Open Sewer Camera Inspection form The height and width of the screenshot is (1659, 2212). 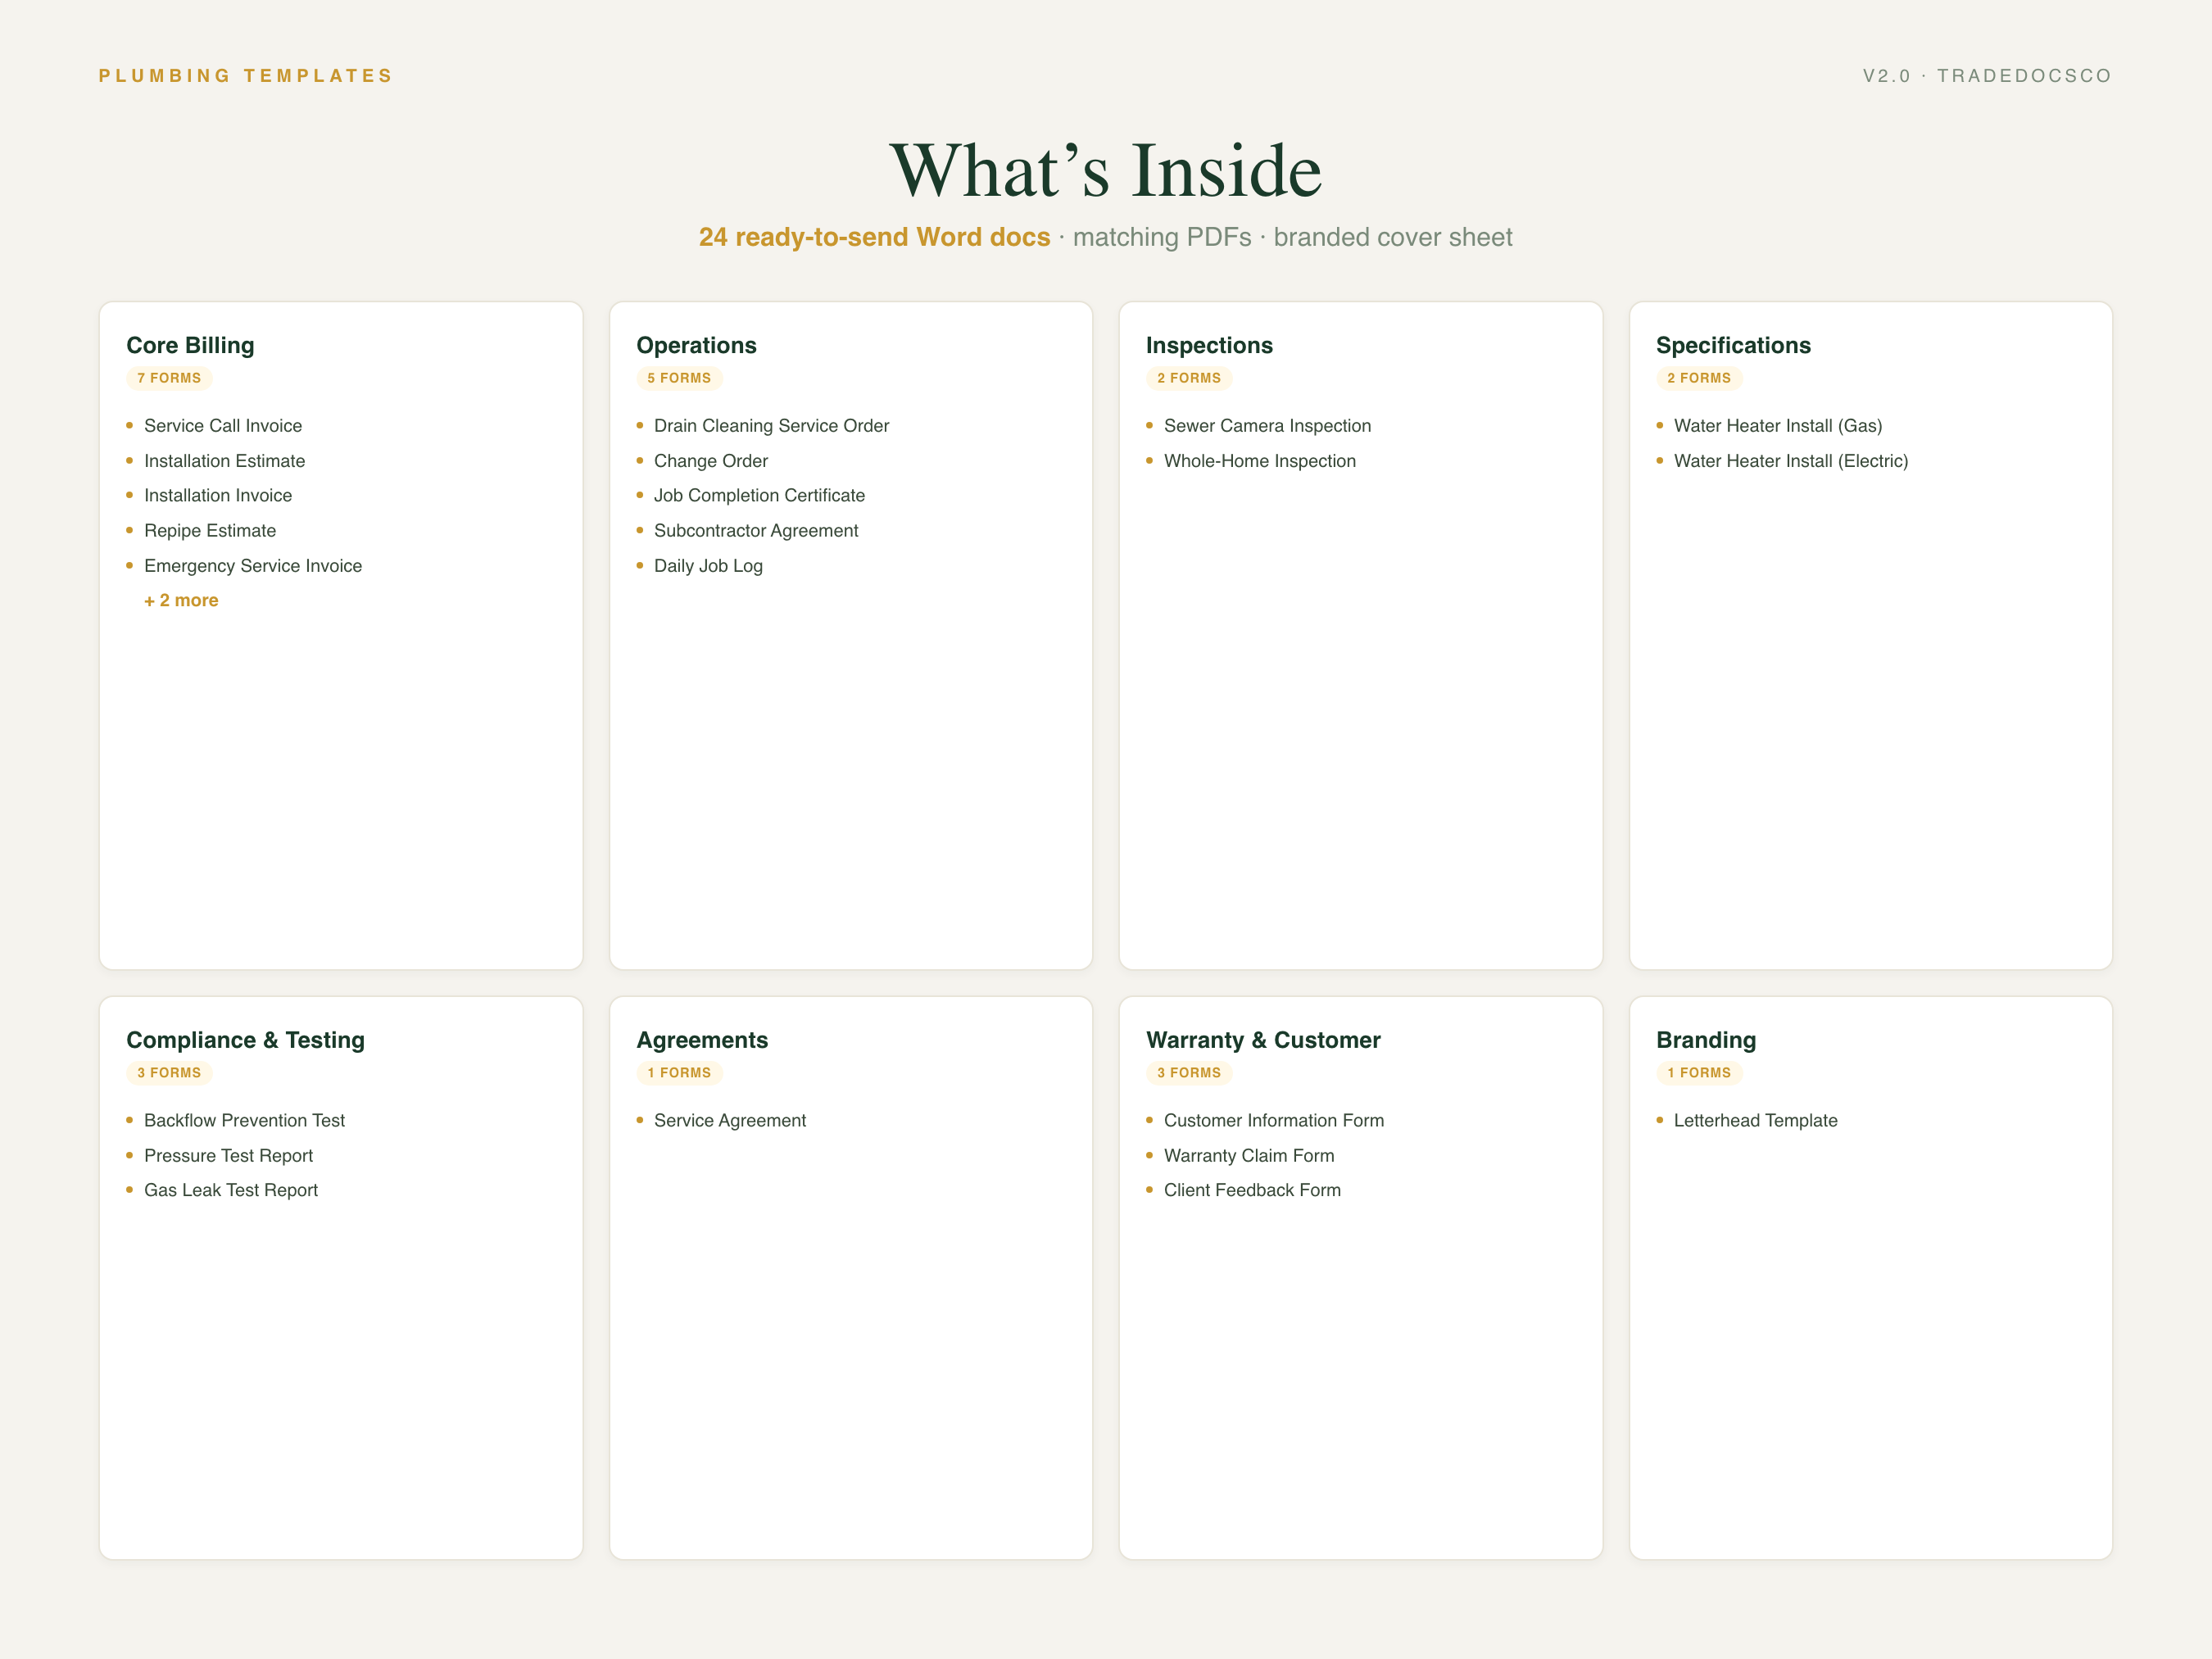pyautogui.click(x=1267, y=425)
